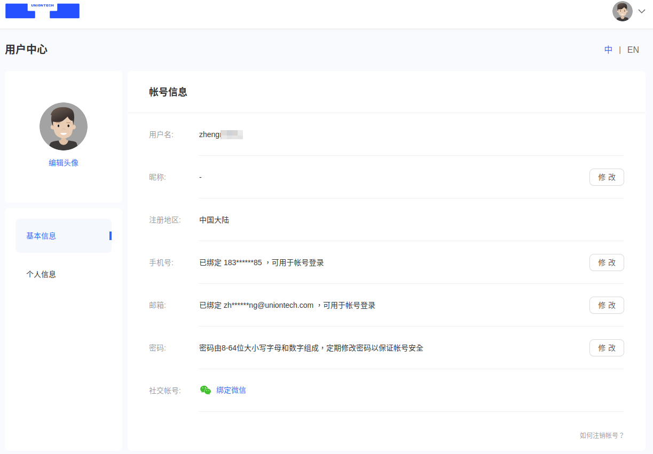This screenshot has width=653, height=454.
Task: Select the 基本信息 sidebar tab
Action: point(41,236)
